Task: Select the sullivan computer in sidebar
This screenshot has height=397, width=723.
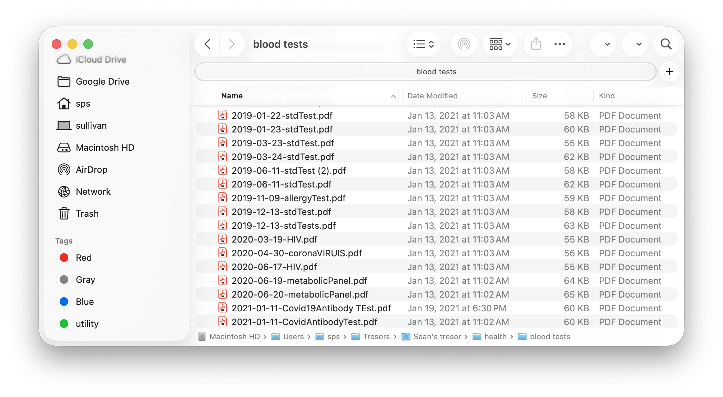Action: pos(82,126)
